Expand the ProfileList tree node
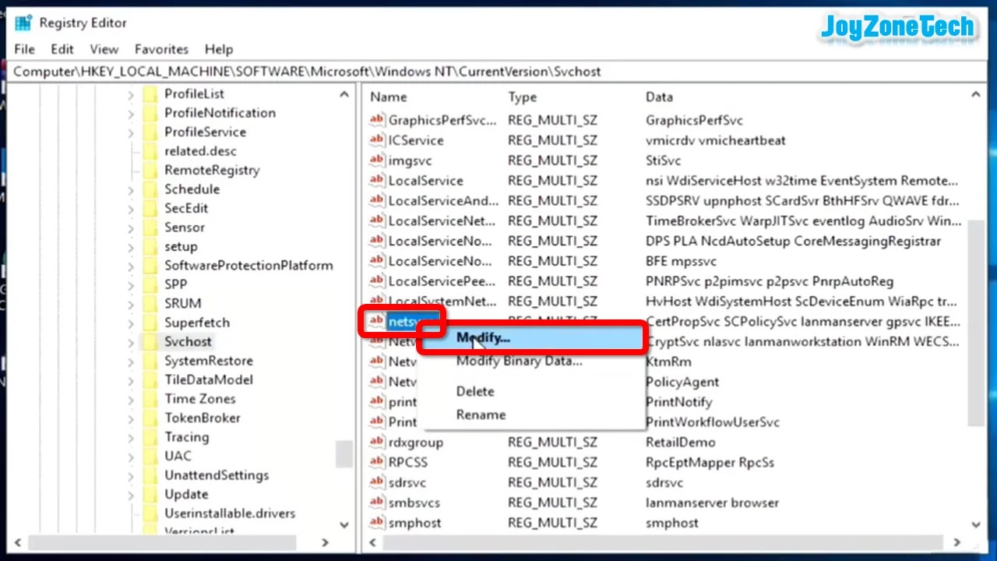997x561 pixels. pos(130,94)
